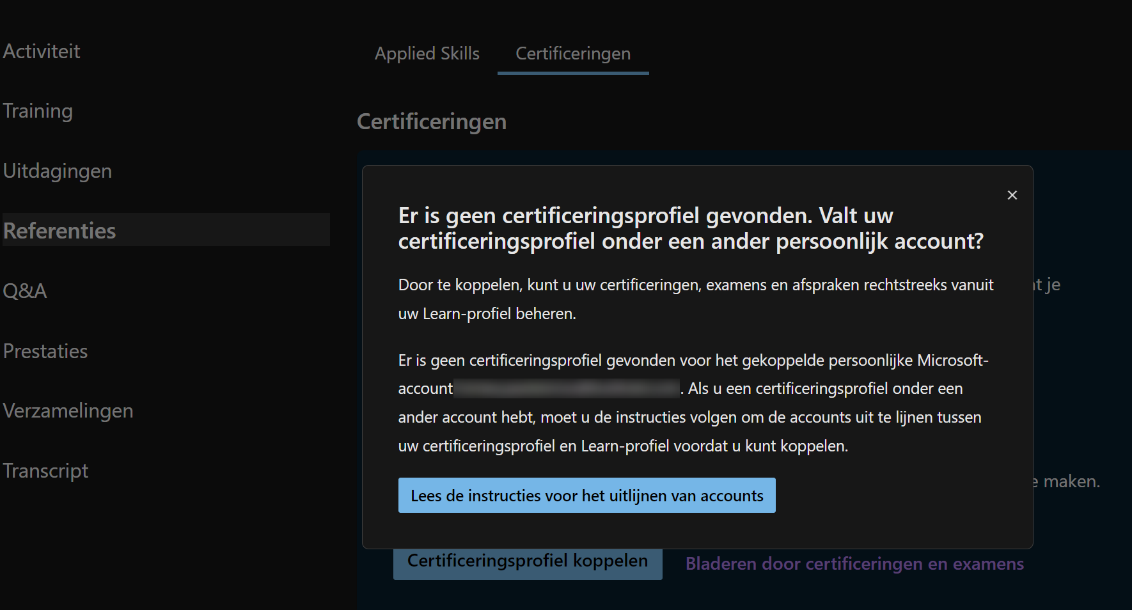Open the Prestaties section
This screenshot has width=1132, height=610.
coord(45,350)
